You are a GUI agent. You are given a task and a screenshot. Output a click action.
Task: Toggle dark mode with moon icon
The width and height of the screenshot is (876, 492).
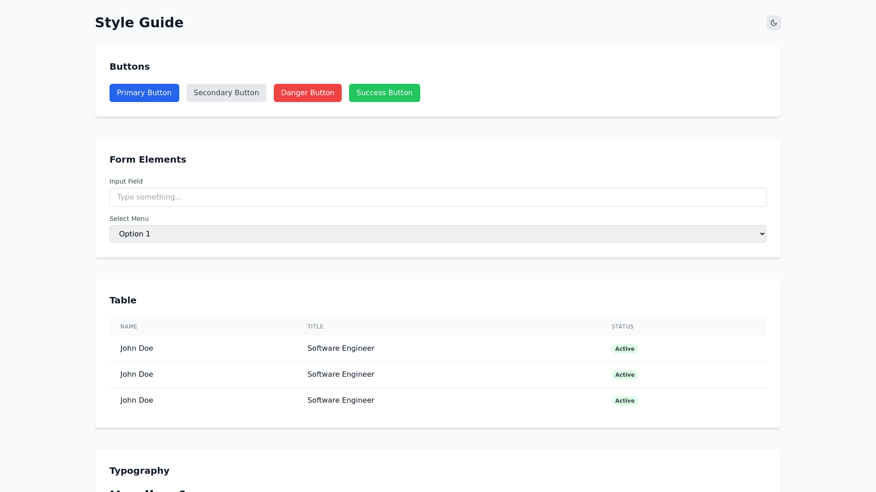click(773, 23)
